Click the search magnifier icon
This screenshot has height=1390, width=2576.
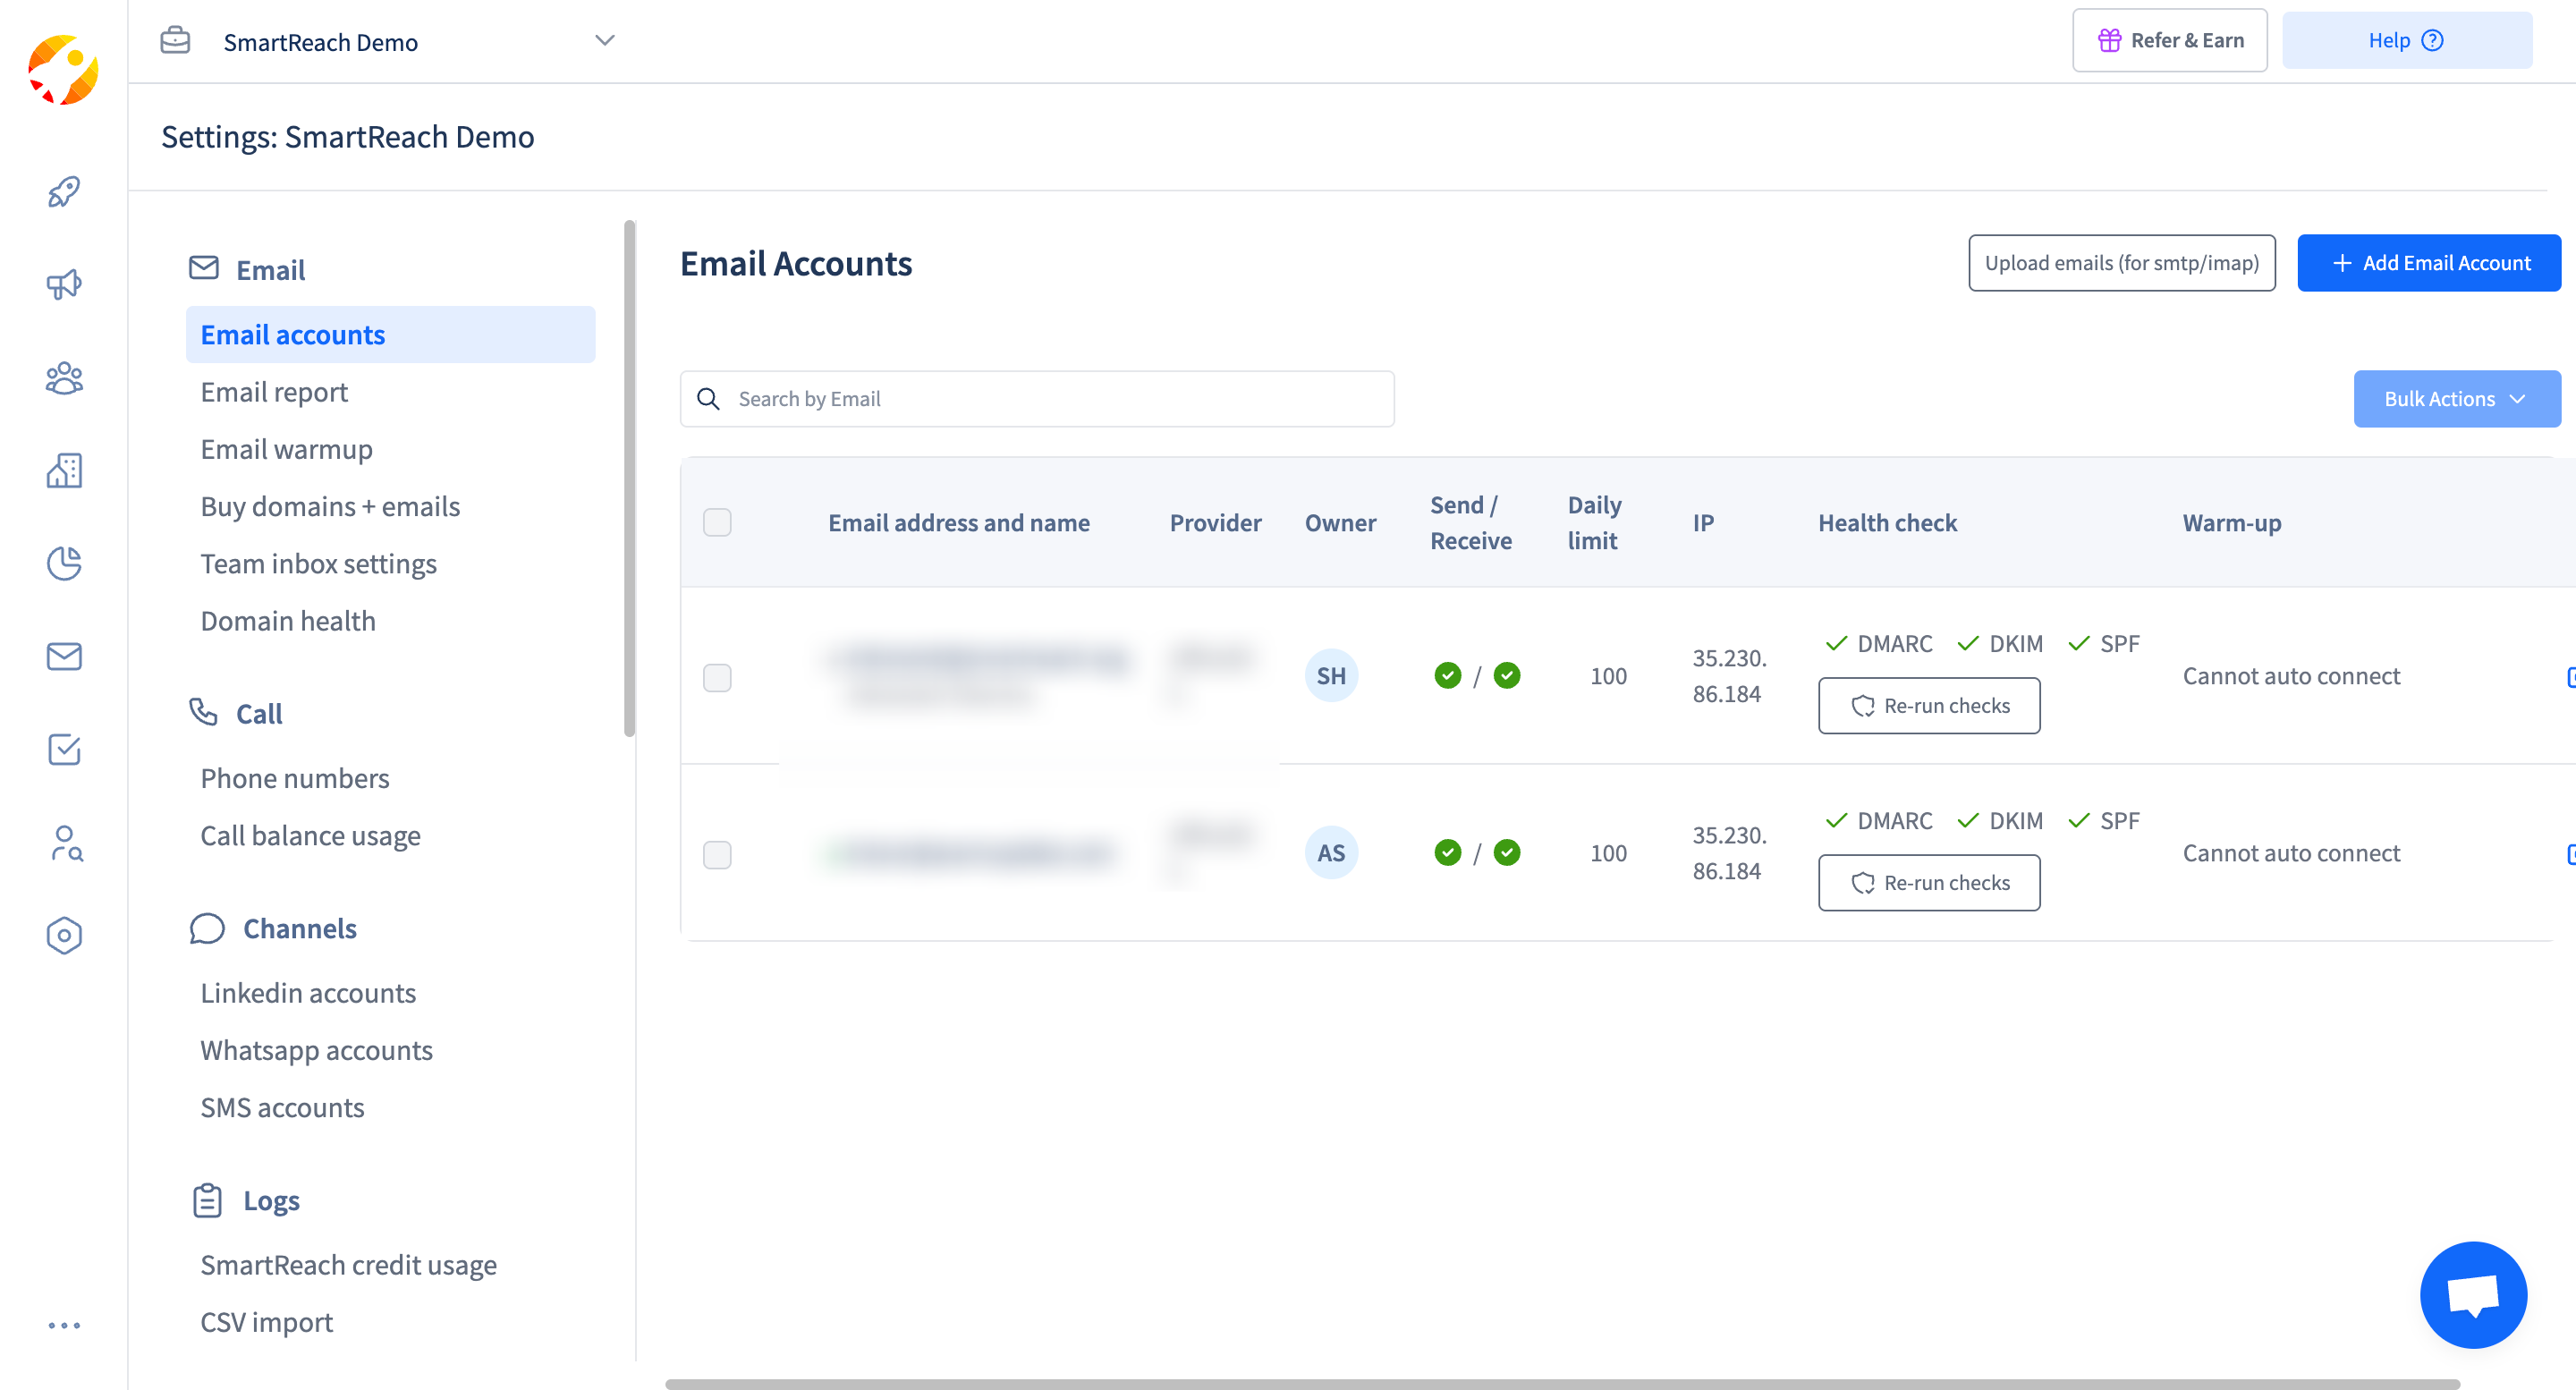click(x=708, y=399)
